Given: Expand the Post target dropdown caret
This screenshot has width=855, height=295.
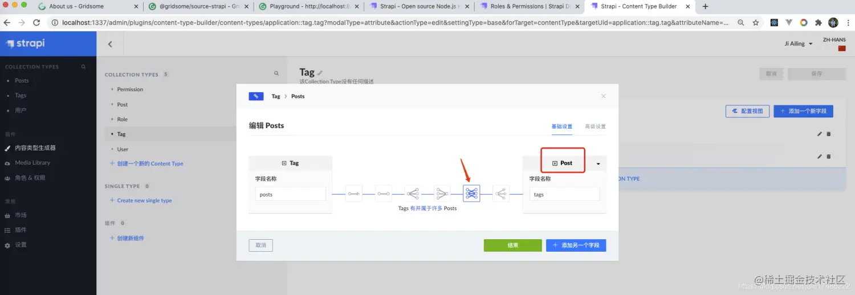Looking at the screenshot, I should [598, 163].
